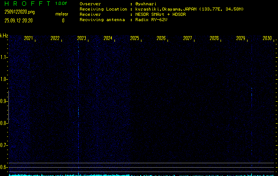Screen dimensions: 278x176
Task: Click the meteor count label
Action: [62, 14]
